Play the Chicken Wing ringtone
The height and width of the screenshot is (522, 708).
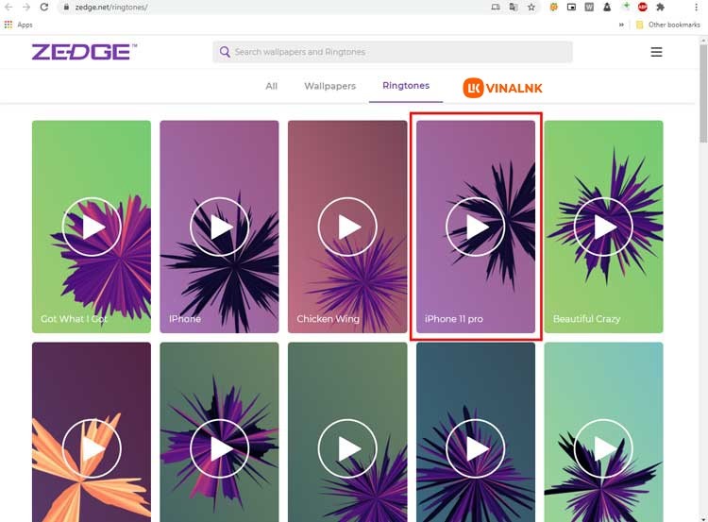pyautogui.click(x=347, y=227)
